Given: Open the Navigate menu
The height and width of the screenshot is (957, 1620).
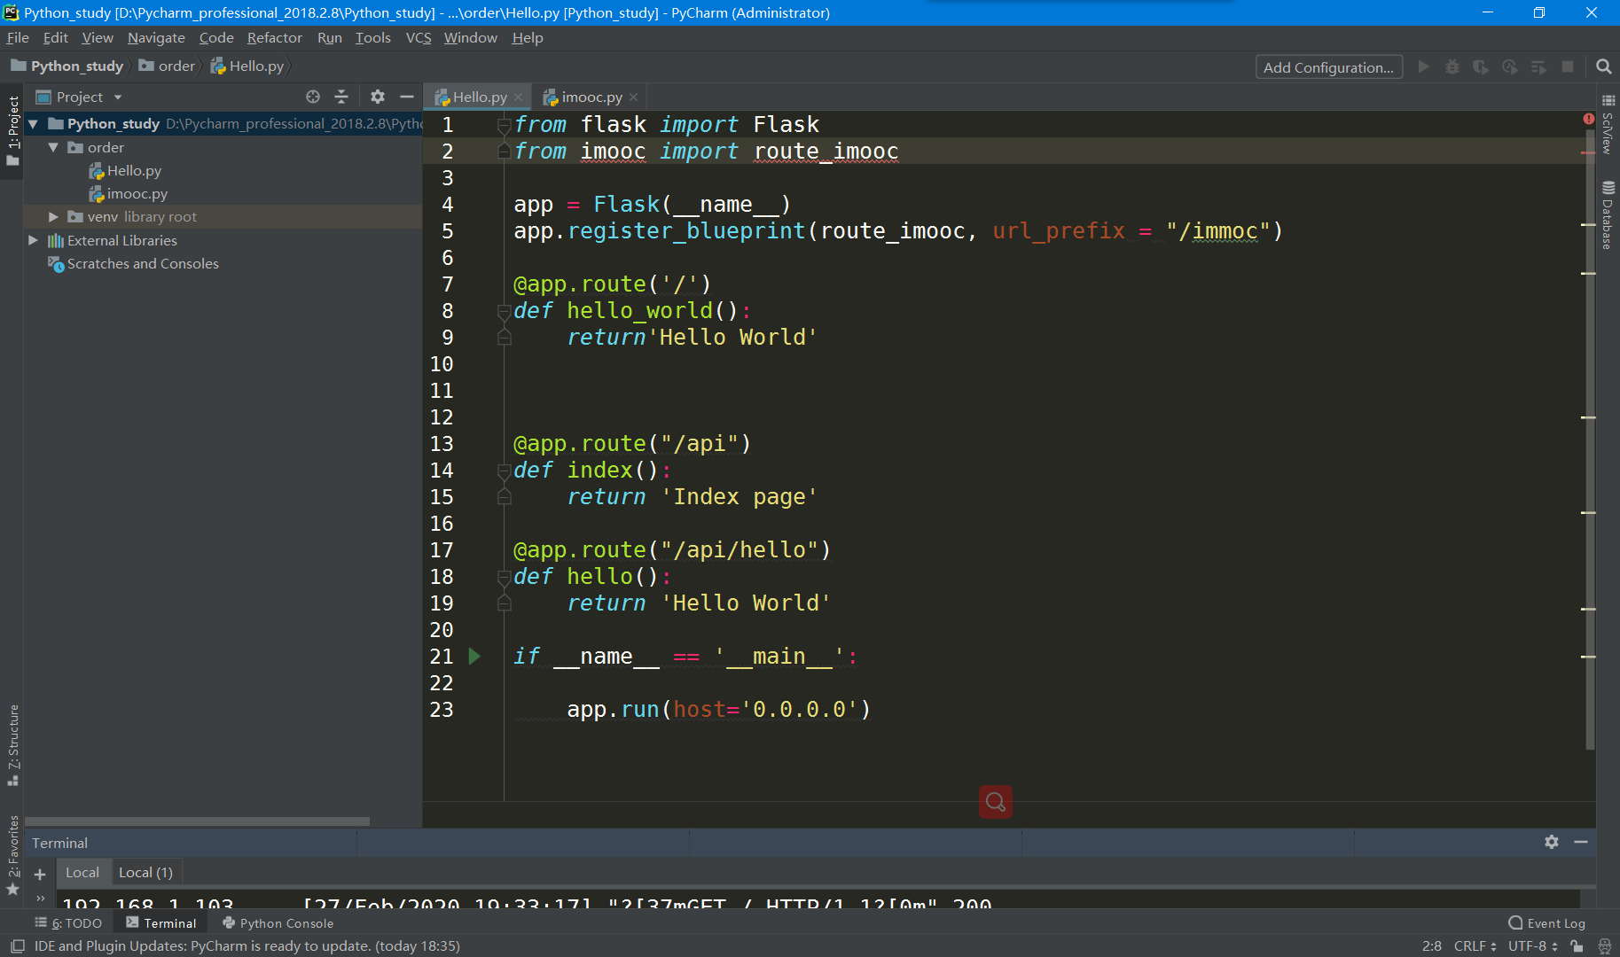Looking at the screenshot, I should pos(156,37).
